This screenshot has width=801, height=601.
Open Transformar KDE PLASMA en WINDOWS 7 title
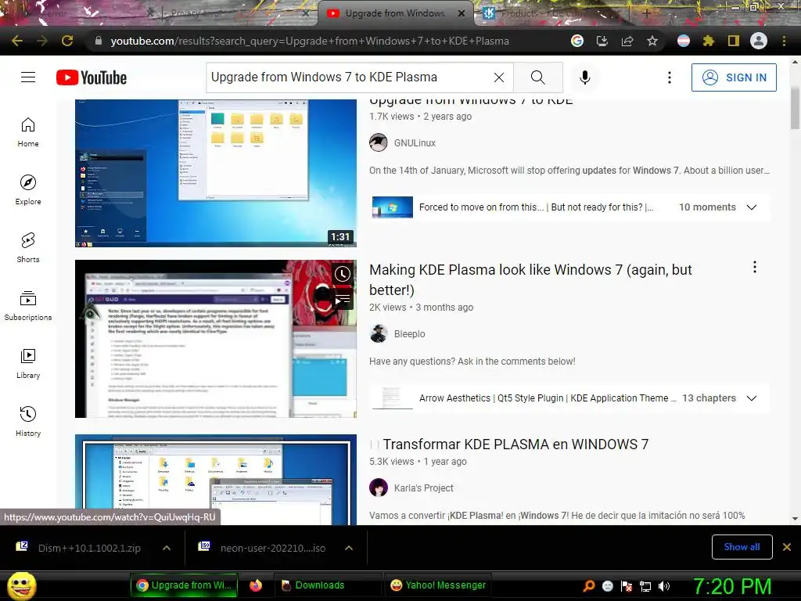(516, 444)
